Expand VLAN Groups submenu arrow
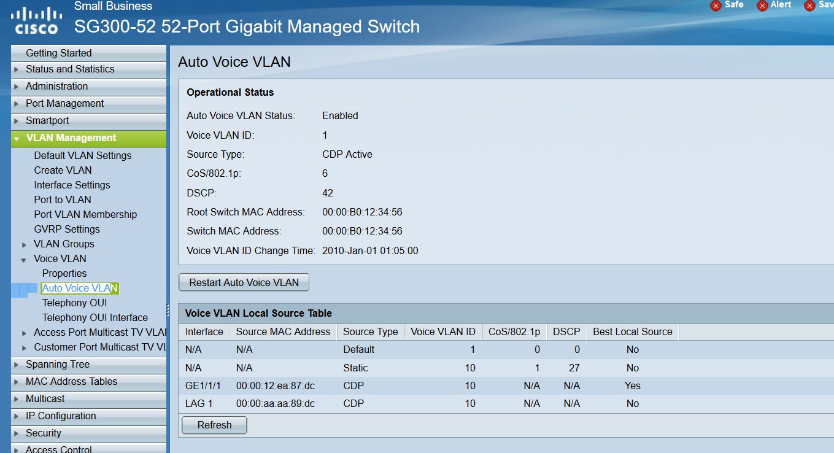 click(24, 244)
